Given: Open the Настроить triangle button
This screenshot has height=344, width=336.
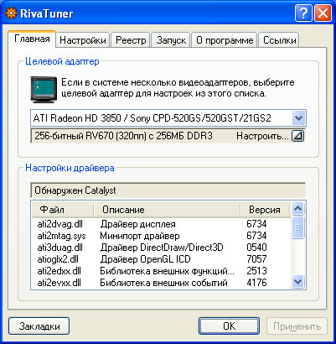Looking at the screenshot, I should coord(297,136).
